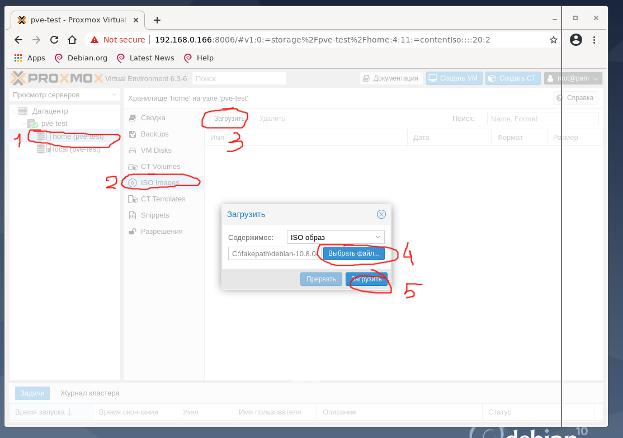623x438 pixels.
Task: Open the Chrome three-dot menu
Action: coord(594,40)
